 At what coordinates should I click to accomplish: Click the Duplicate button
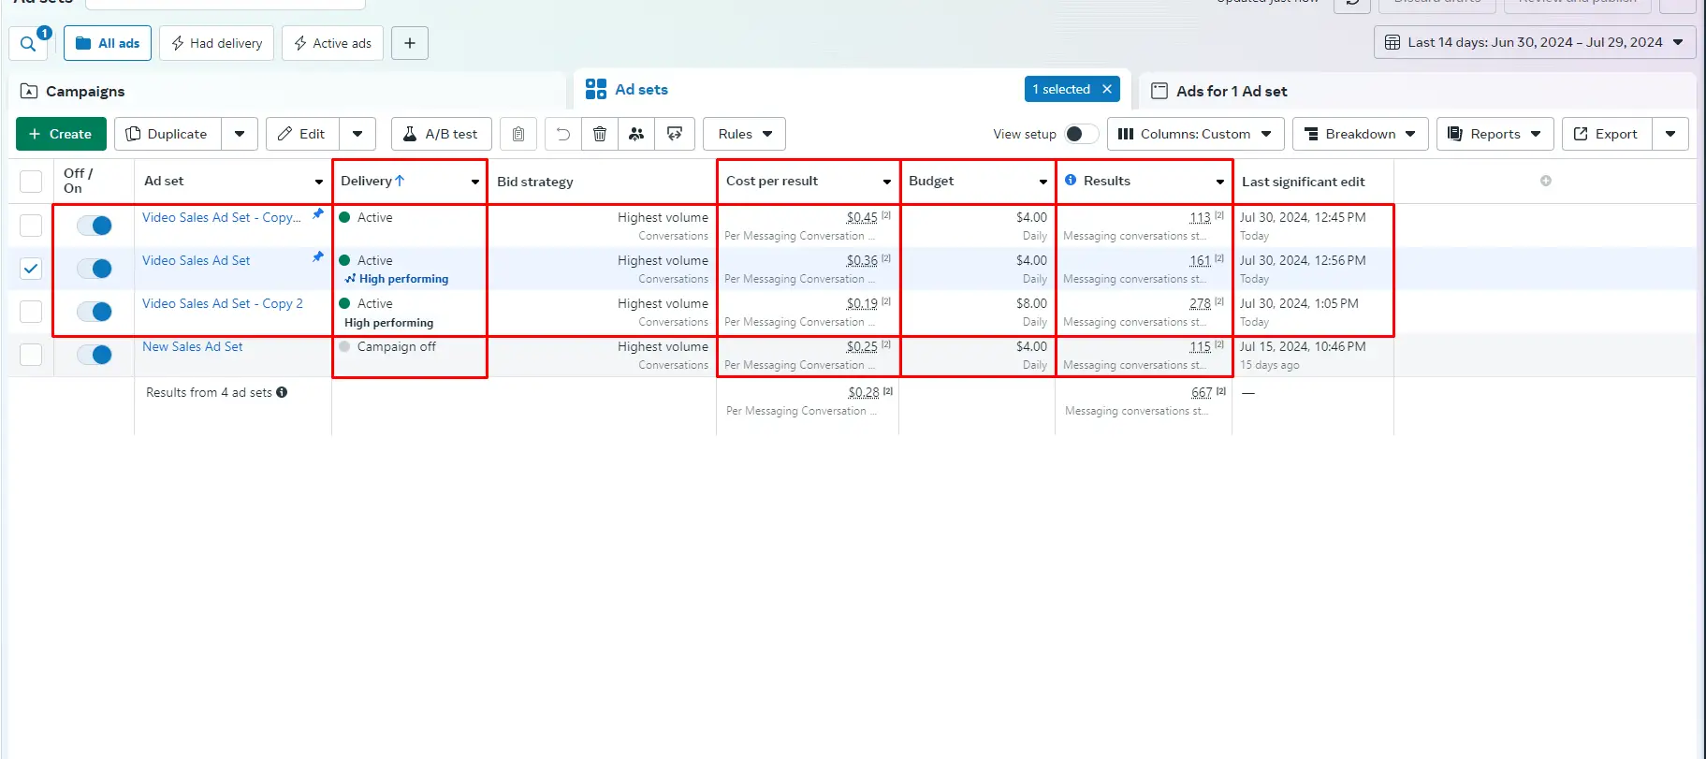(168, 134)
